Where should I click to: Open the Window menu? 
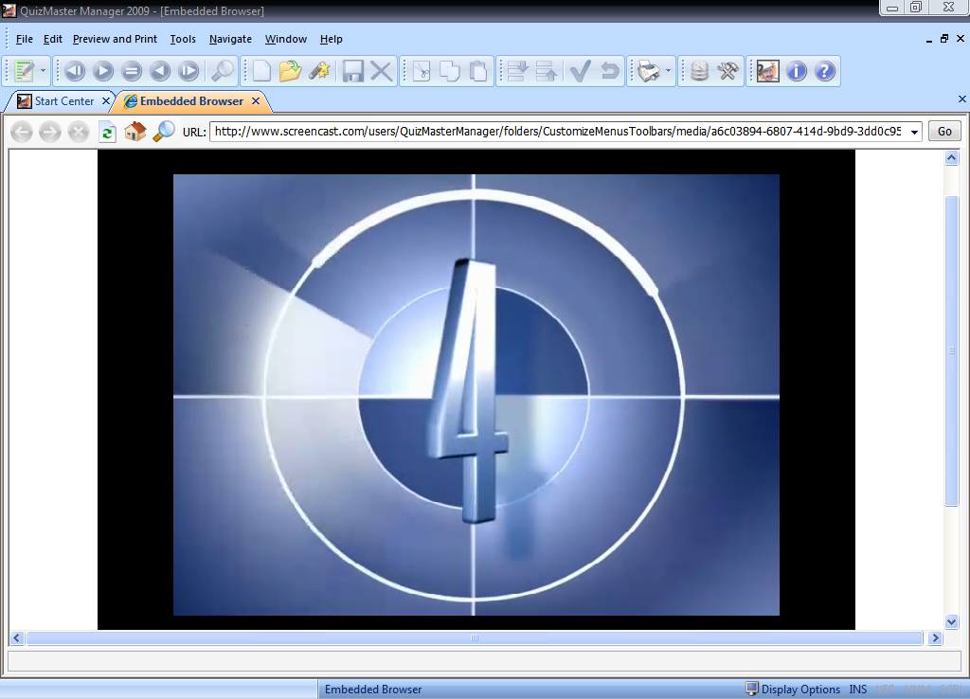pos(286,39)
